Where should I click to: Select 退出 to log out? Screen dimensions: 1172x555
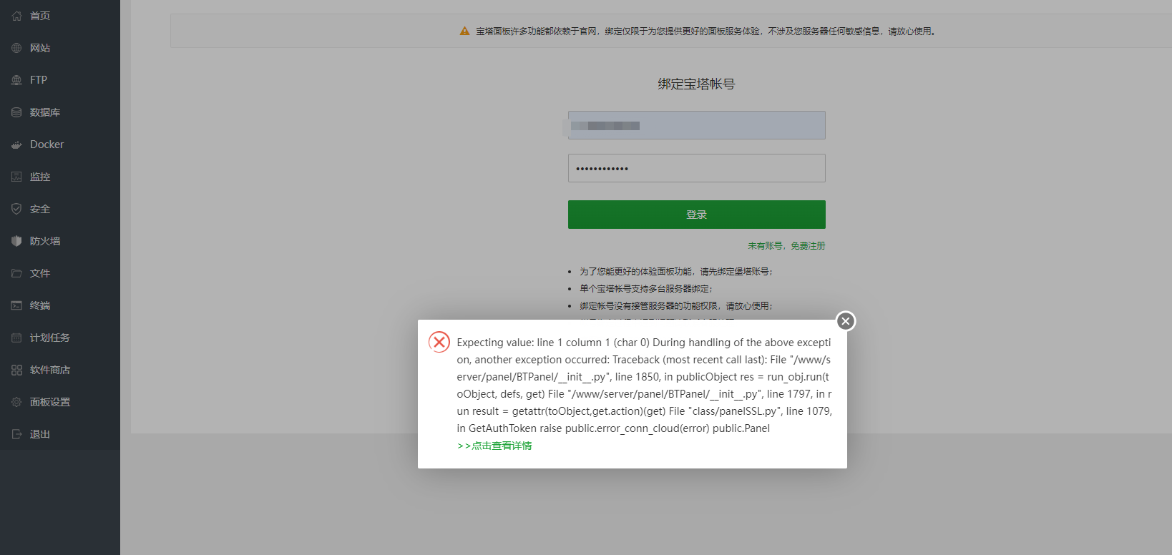click(x=60, y=434)
